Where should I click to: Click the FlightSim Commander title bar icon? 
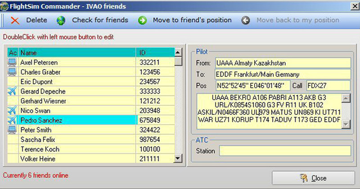(4, 6)
